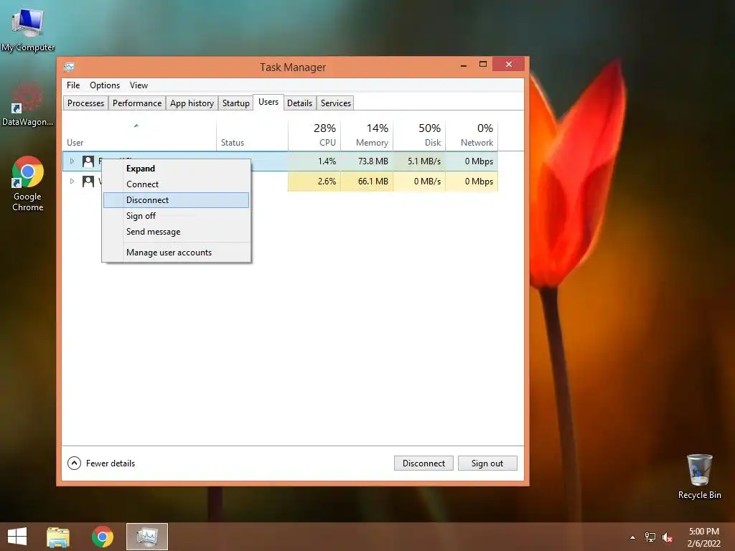This screenshot has height=551, width=735.
Task: Select Task Manager taskbar button
Action: [x=147, y=537]
